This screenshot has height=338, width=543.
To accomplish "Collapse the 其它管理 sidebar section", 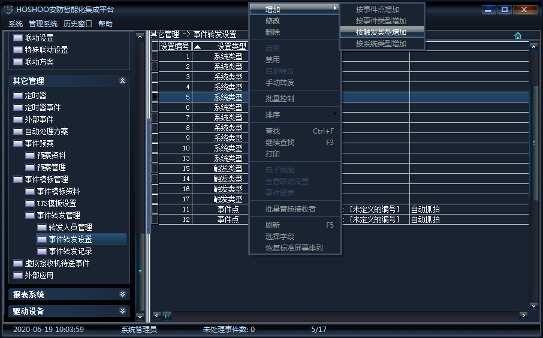I will coord(122,81).
